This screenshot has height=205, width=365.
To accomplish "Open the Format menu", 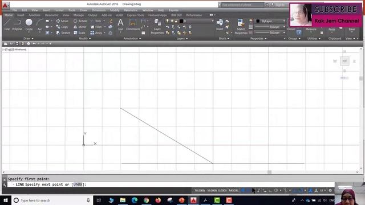I will click(59, 10).
